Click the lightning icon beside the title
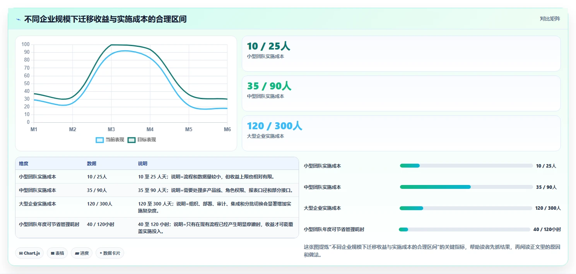 click(x=19, y=19)
